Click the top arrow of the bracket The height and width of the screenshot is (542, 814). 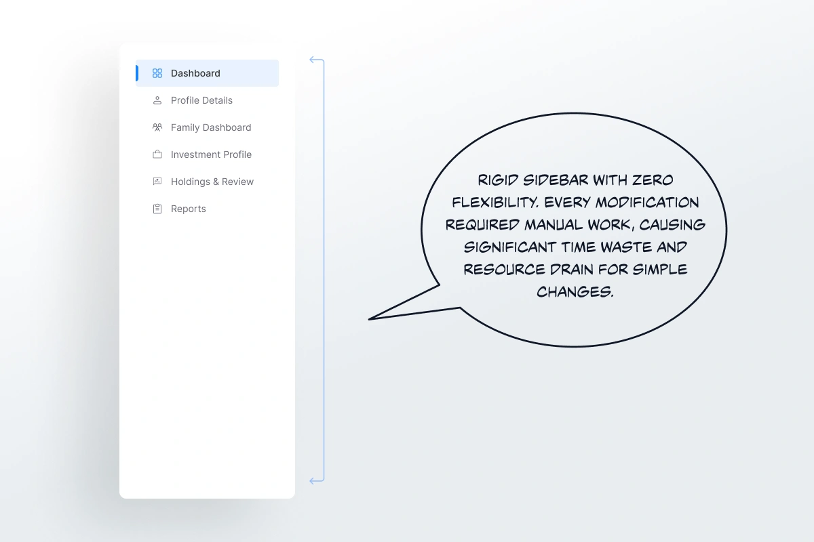[x=314, y=60]
